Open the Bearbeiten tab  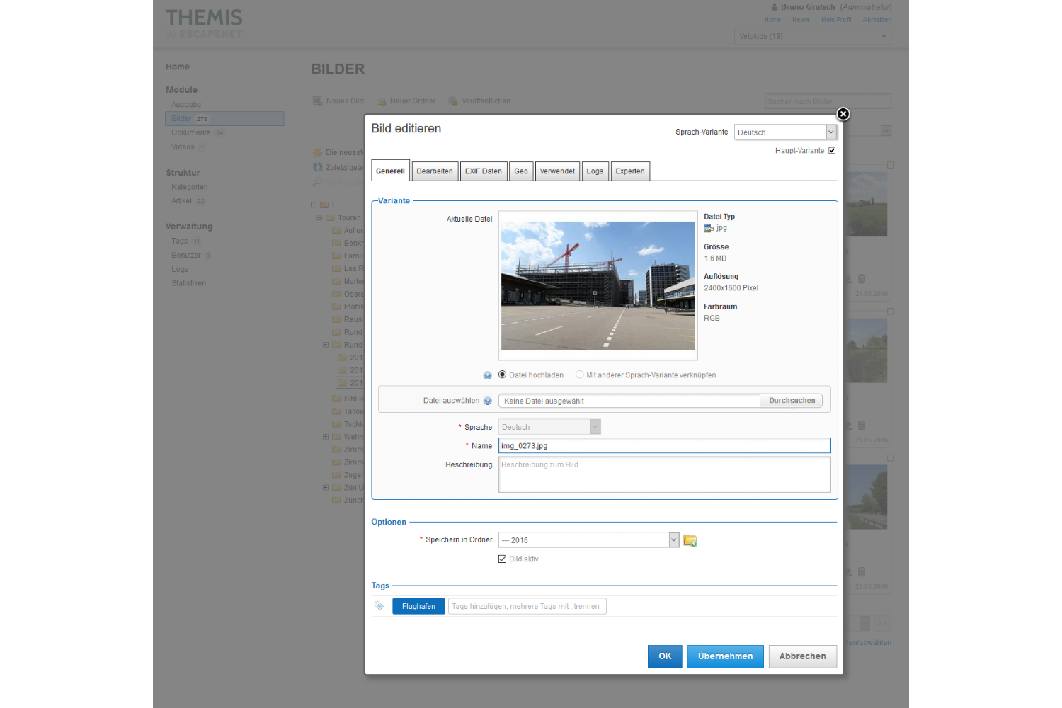(435, 171)
